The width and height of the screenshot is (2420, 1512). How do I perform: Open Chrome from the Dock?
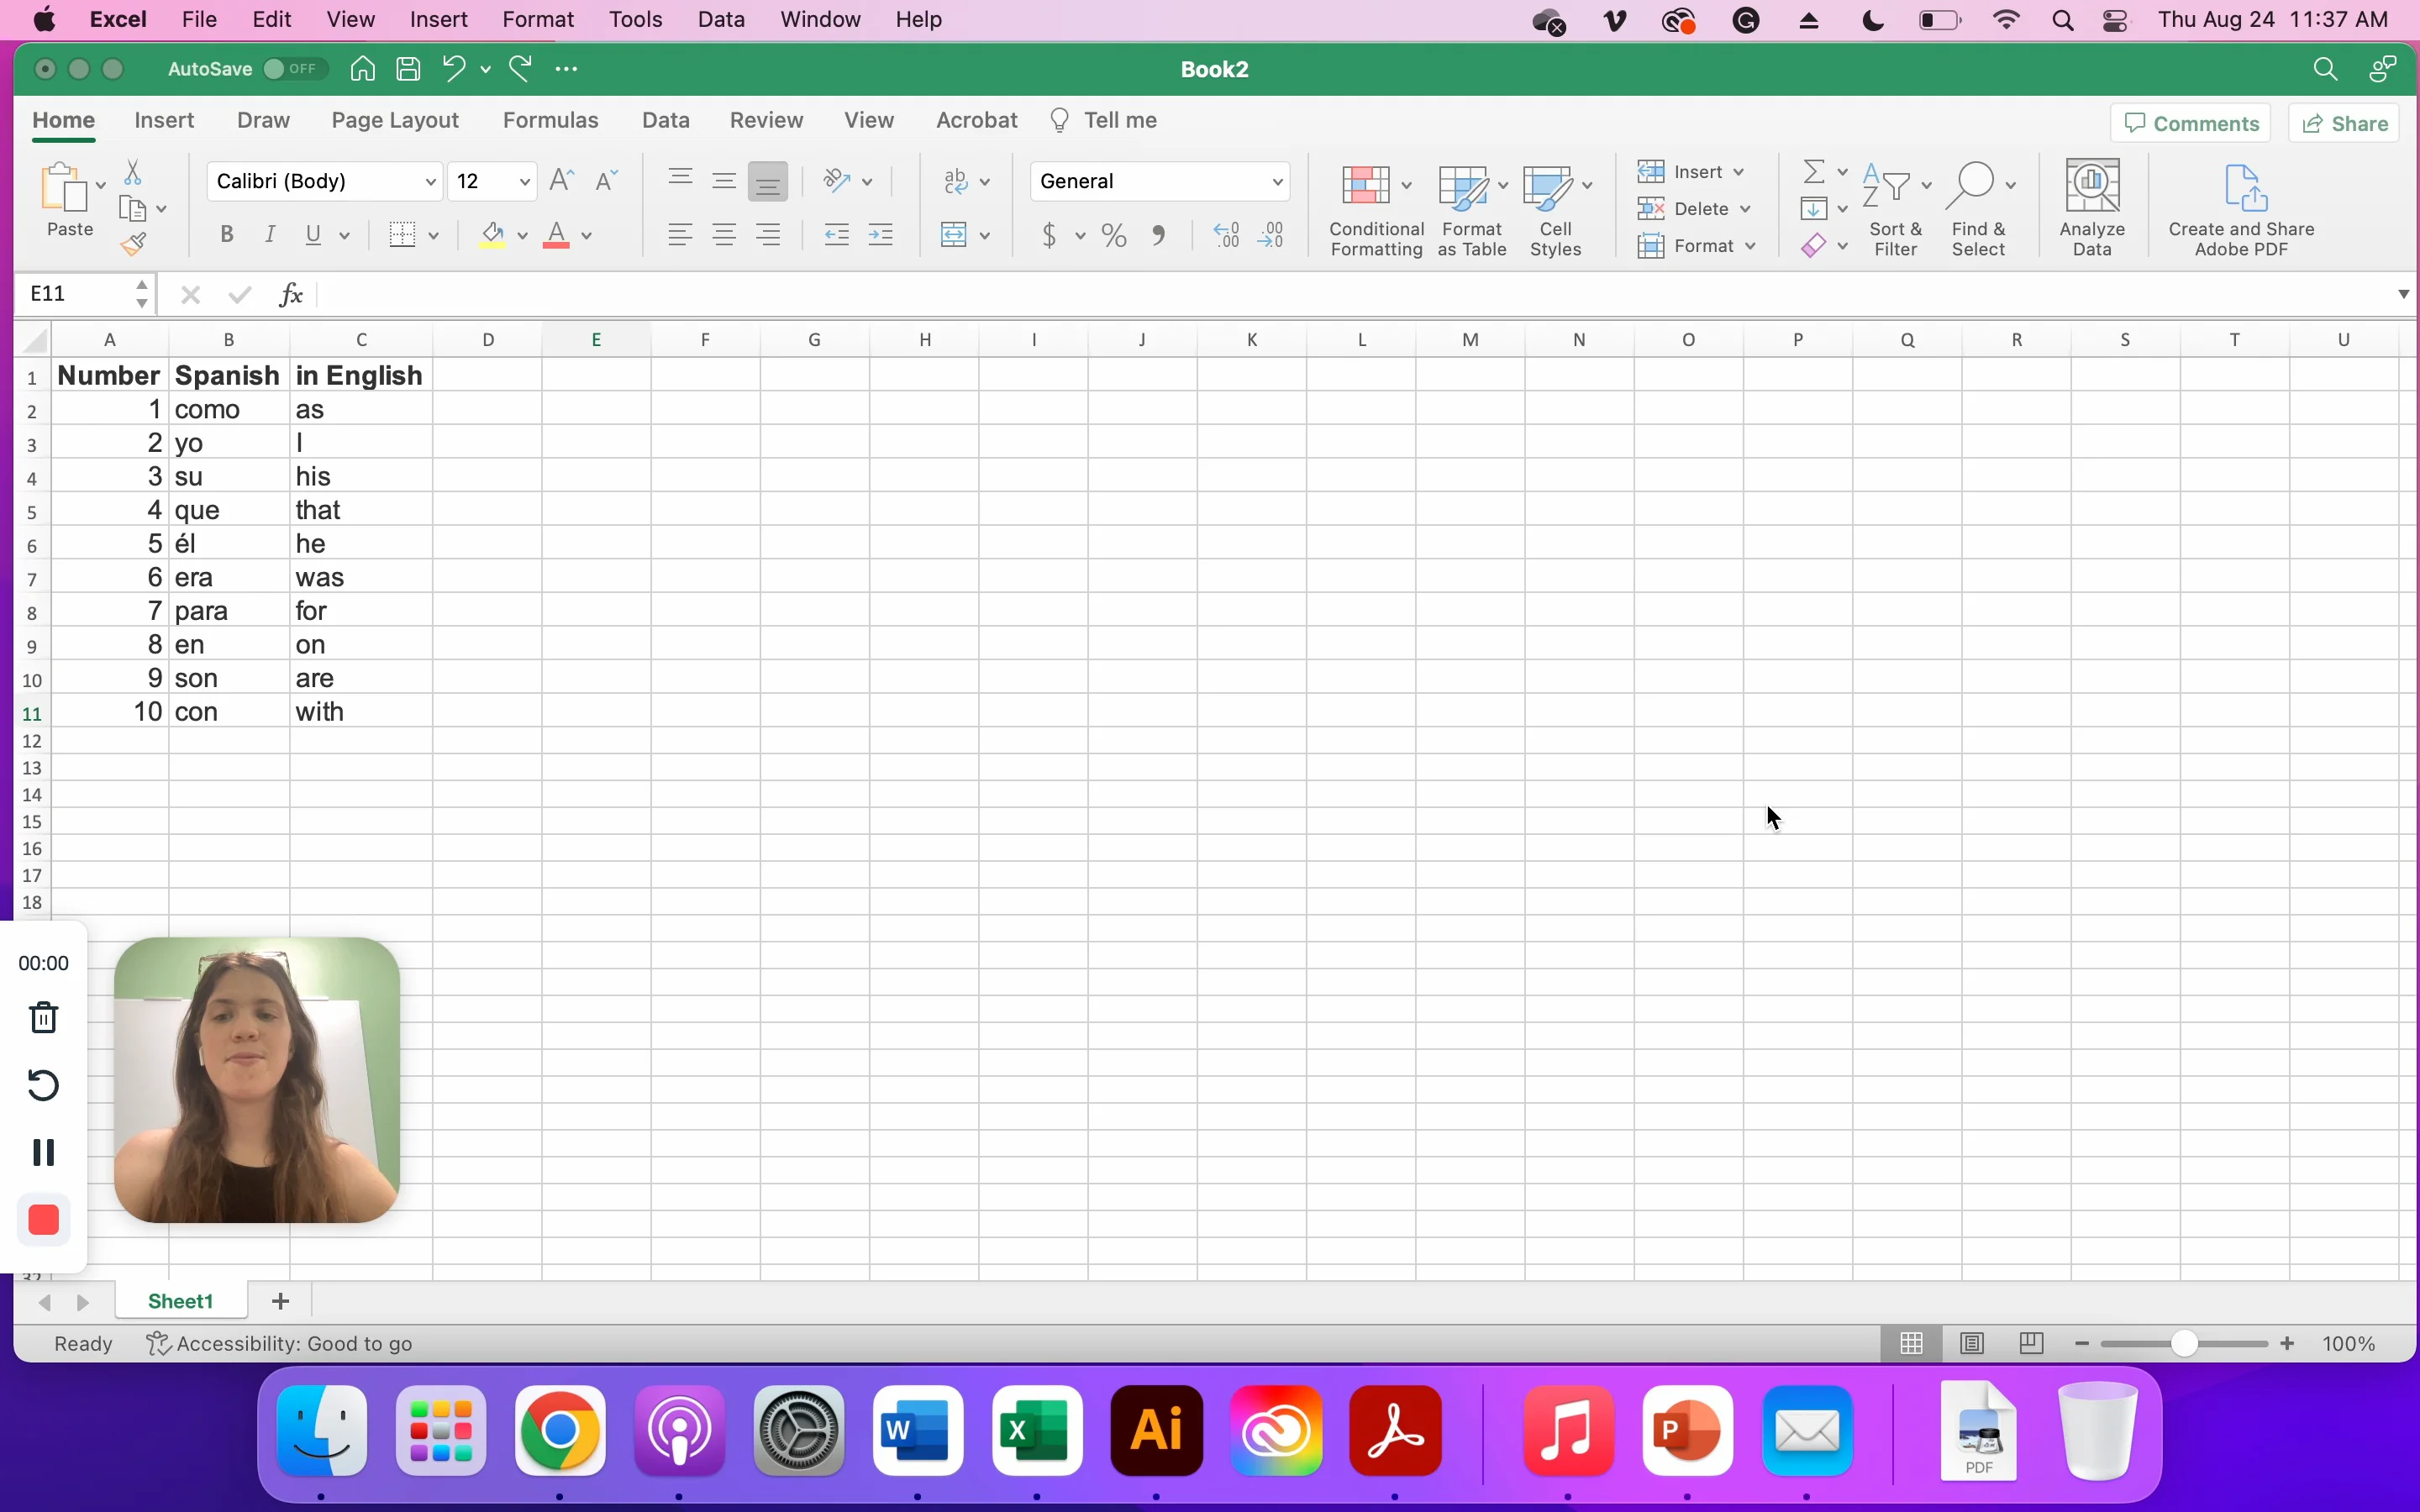point(560,1431)
